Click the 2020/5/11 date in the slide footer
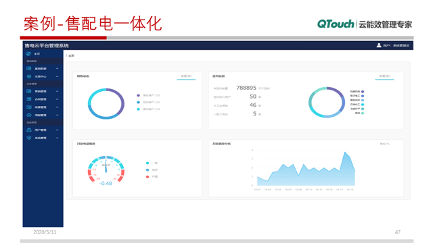 45,232
